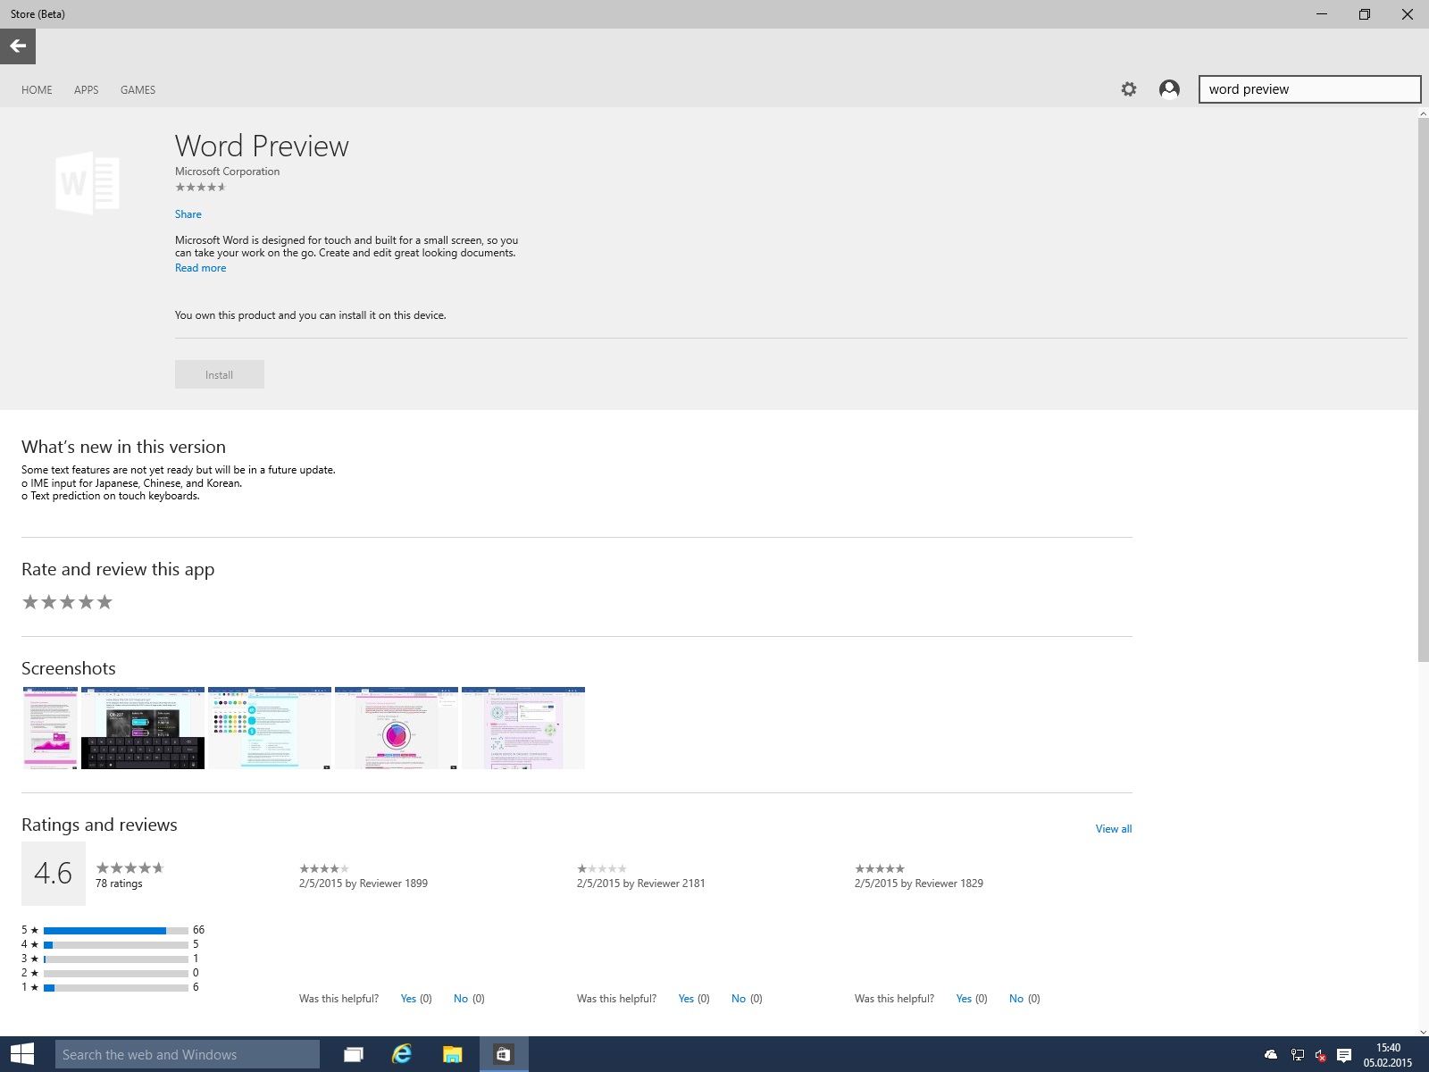
Task: Open the fifth purple screenshot thumbnail
Action: (523, 728)
